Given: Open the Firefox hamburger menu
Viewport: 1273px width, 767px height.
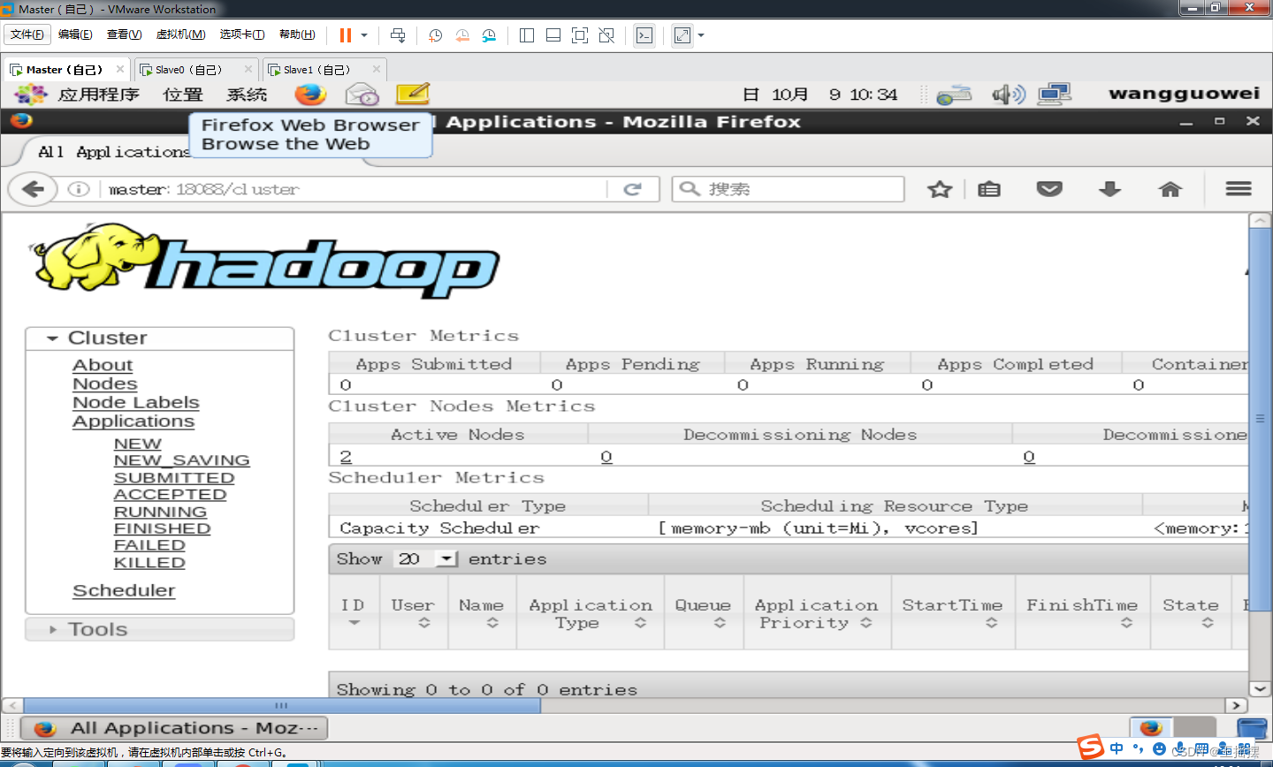Looking at the screenshot, I should click(x=1239, y=189).
